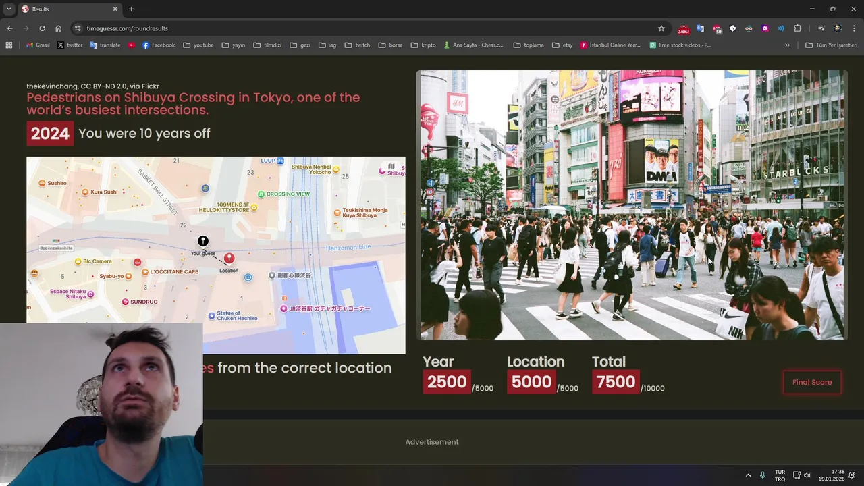Open the filmdizi bookmarks folder
The height and width of the screenshot is (486, 864).
(267, 45)
